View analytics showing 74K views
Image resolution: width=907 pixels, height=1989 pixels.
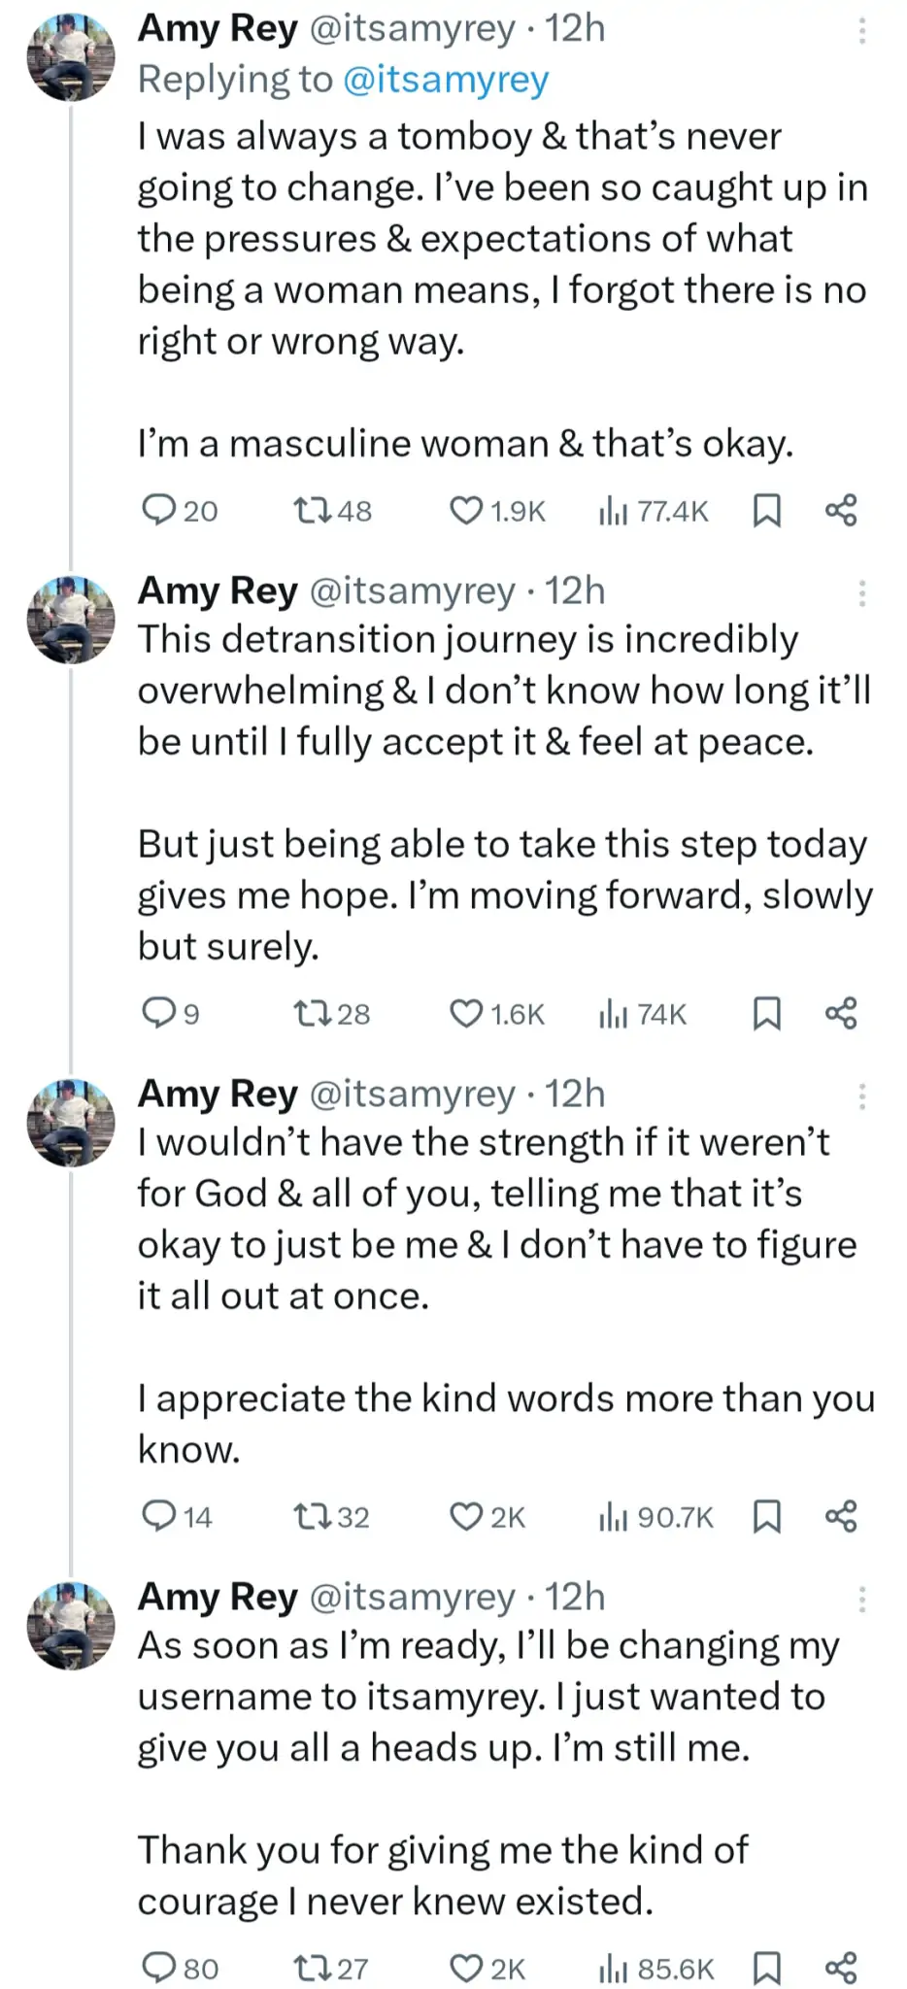point(643,1014)
